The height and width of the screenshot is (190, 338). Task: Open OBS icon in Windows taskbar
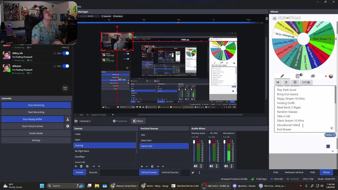pos(204,186)
